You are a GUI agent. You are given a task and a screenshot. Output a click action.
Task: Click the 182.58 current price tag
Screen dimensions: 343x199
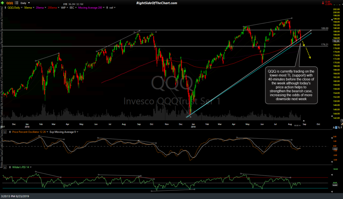click(x=336, y=41)
